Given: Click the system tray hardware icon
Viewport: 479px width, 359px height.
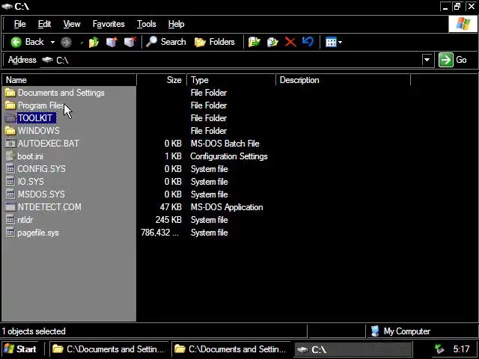Looking at the screenshot, I should tap(439, 349).
